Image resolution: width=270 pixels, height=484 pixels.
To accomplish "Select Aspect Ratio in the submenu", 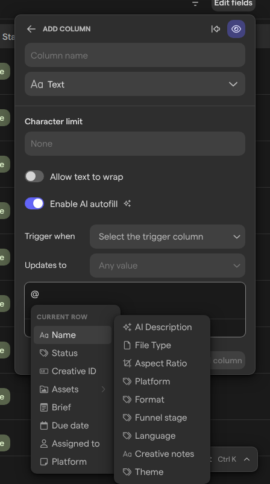I will [162, 363].
